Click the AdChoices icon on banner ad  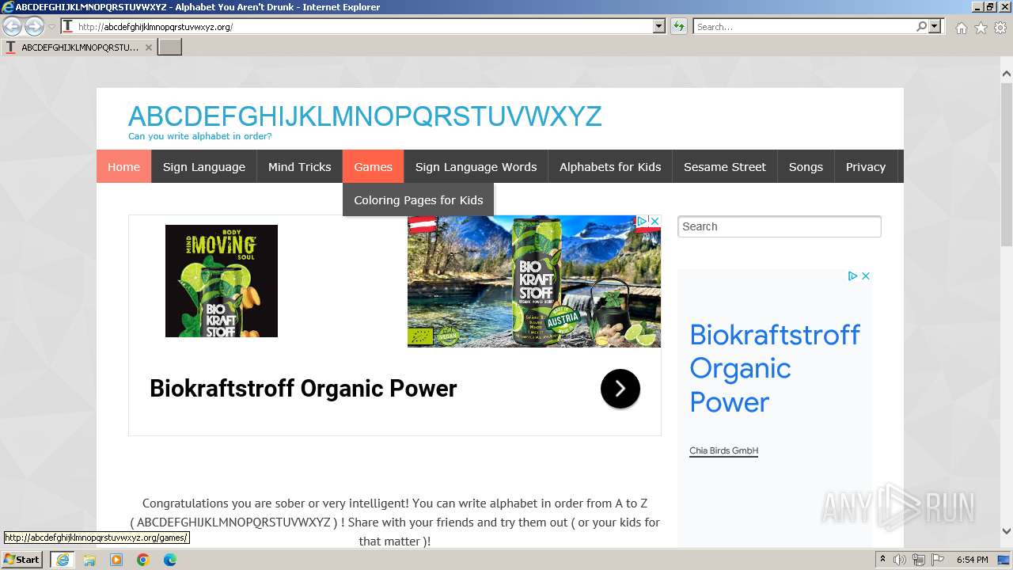click(x=643, y=221)
